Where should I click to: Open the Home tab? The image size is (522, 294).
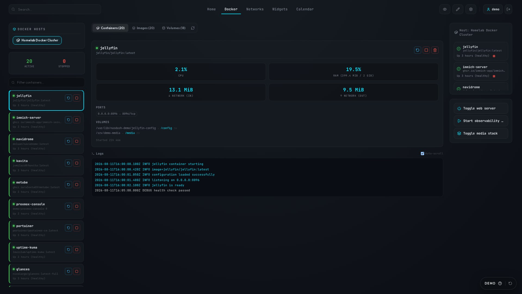coord(211,9)
